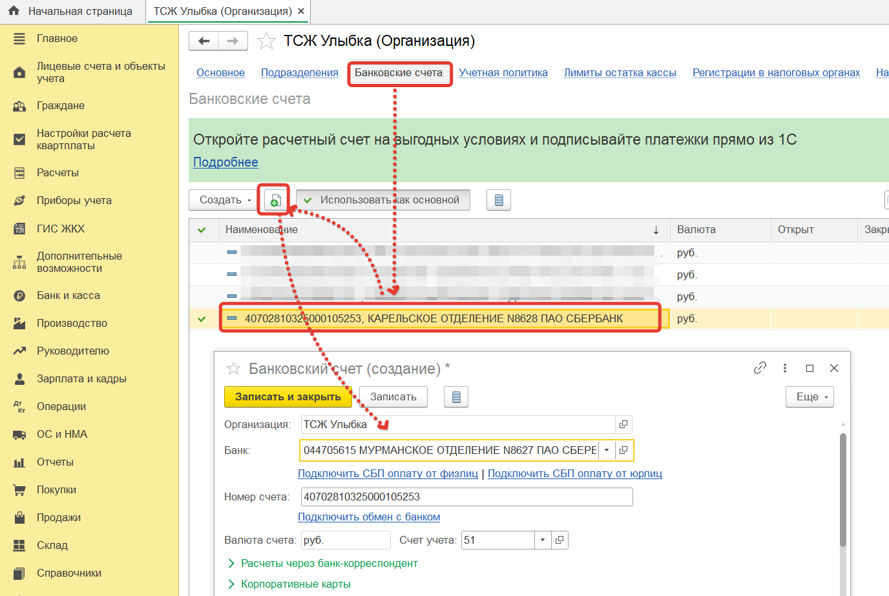Click Использовать как основной button
889x596 pixels.
pos(383,200)
